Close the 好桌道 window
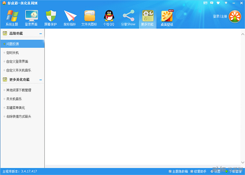Viewport: 245px width, 175px height. [x=241, y=3]
